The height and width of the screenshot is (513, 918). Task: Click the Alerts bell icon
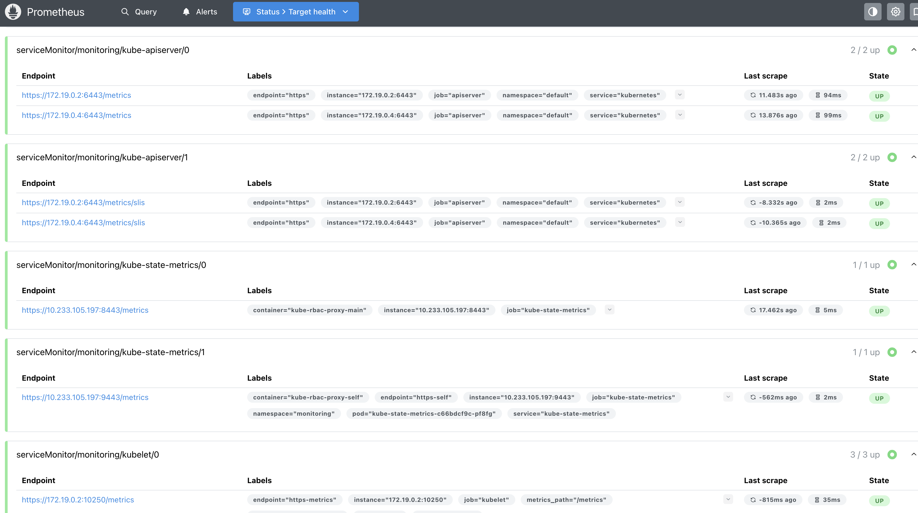186,12
